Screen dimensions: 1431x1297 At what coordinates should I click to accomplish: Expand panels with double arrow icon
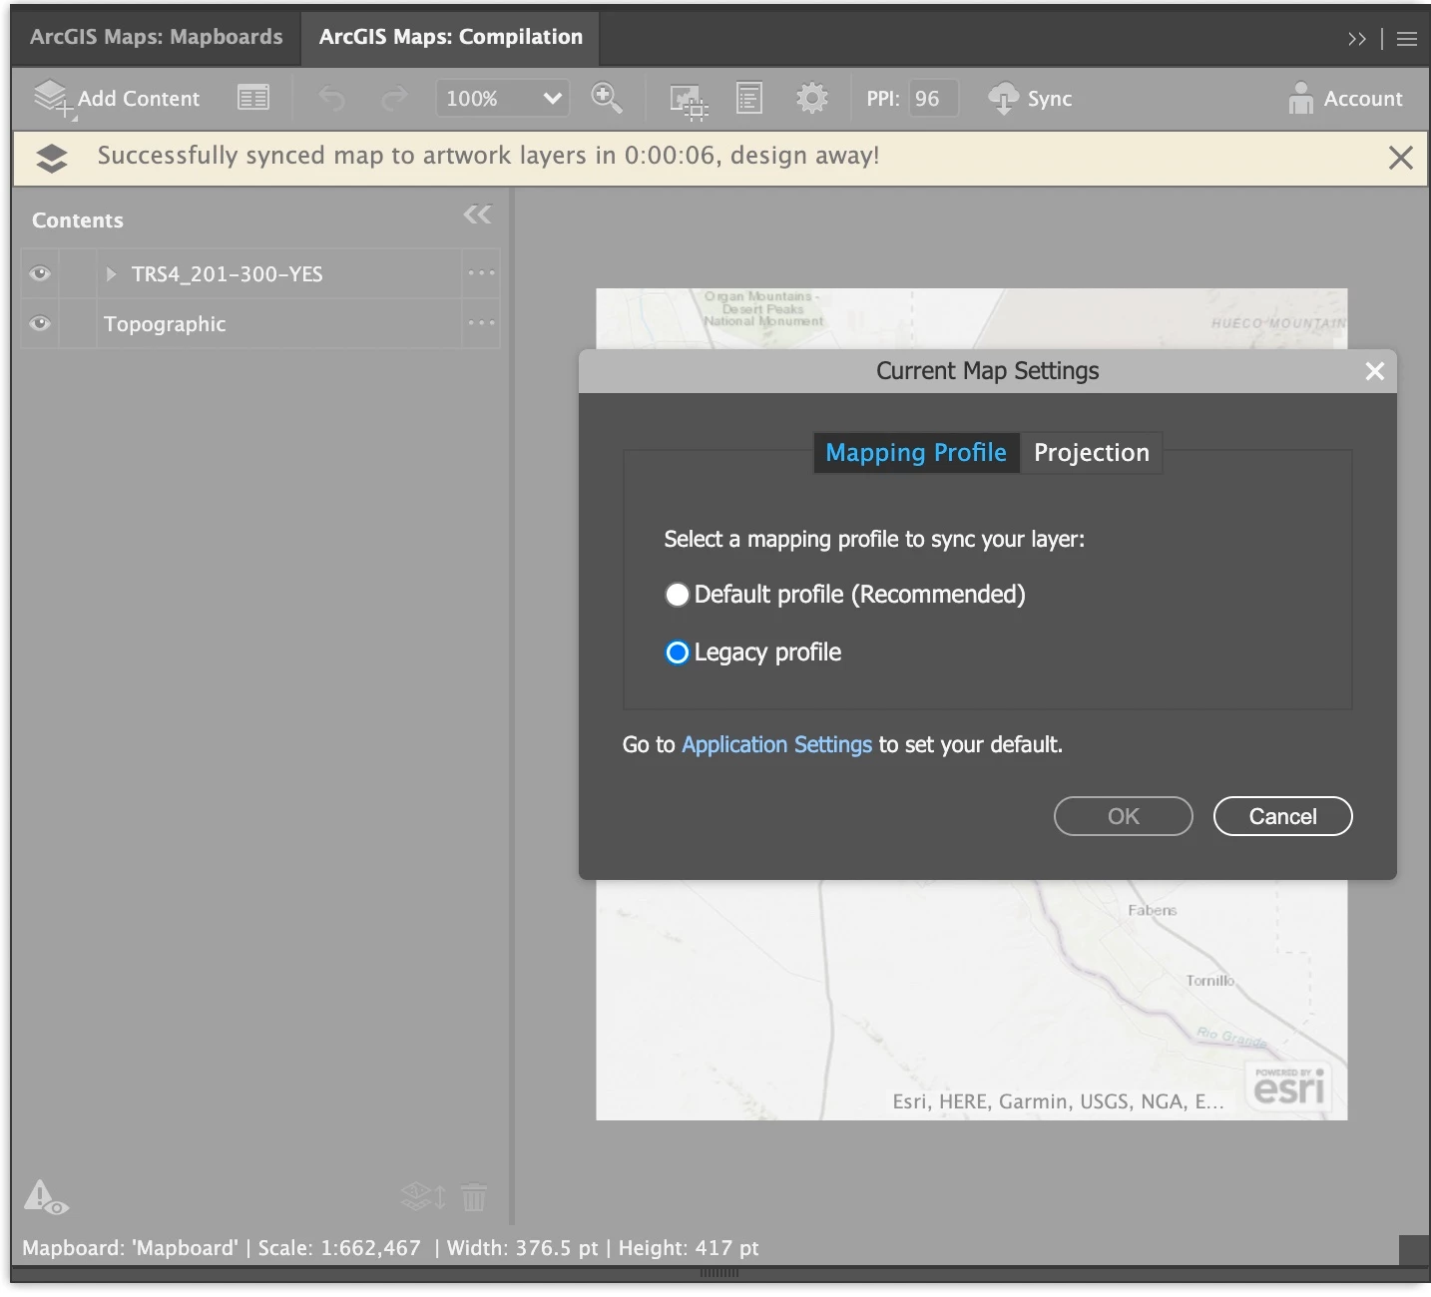coord(1357,39)
